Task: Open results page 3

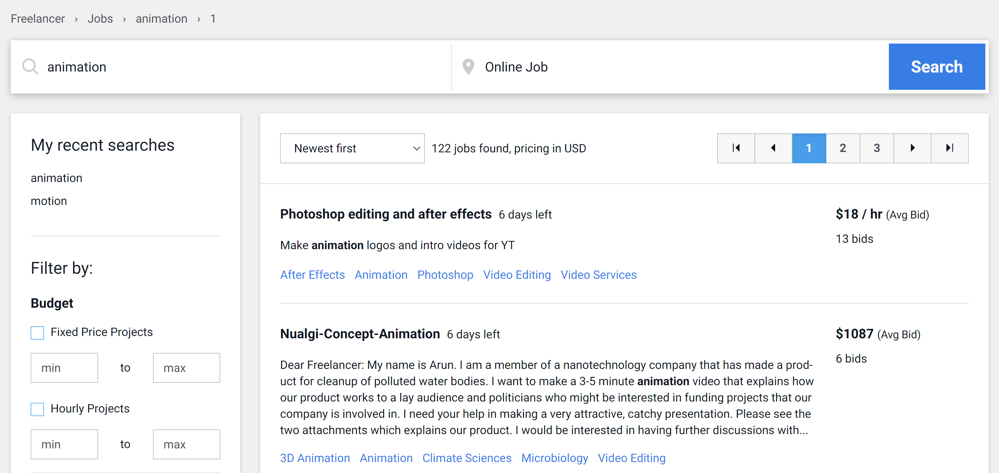Action: [x=877, y=148]
